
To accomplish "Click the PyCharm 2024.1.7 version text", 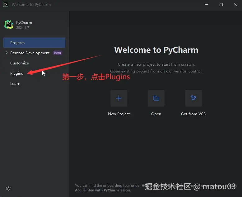I will [x=23, y=28].
